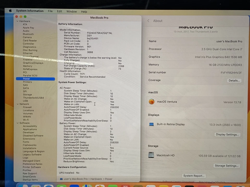250x187 pixels.
Task: Collapse the Hardware section in the sidebar
Action: pyautogui.click(x=17, y=21)
